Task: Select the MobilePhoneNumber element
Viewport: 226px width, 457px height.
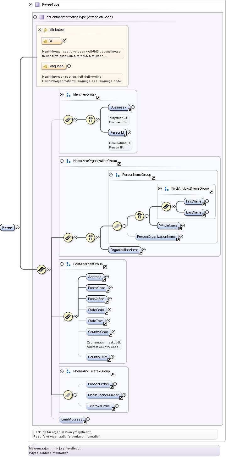Action: coord(104,395)
